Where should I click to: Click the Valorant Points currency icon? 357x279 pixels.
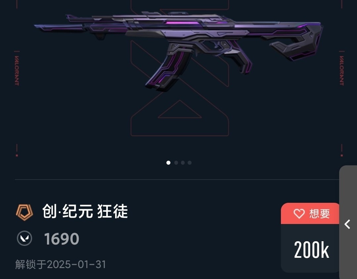click(24, 239)
